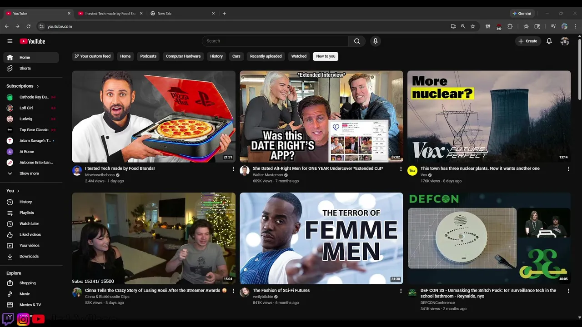Screen dimensions: 582x327
Task: Open more options for Sci-Fi Futures video
Action: click(401, 291)
